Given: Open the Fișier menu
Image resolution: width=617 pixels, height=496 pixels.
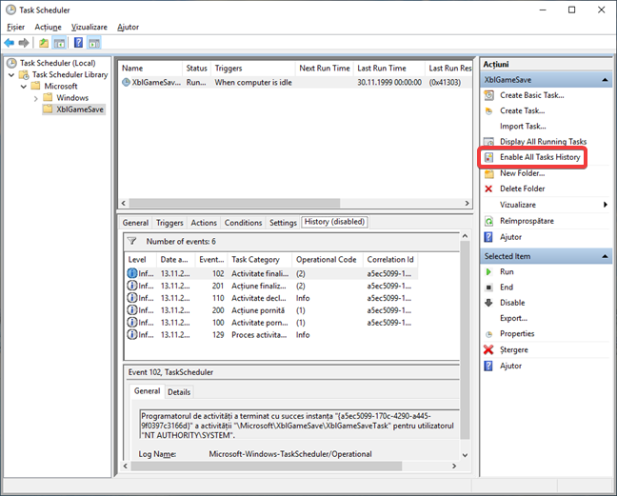Looking at the screenshot, I should pos(16,28).
